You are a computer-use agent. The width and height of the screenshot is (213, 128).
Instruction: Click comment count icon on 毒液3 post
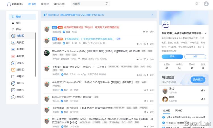(x=145, y=75)
